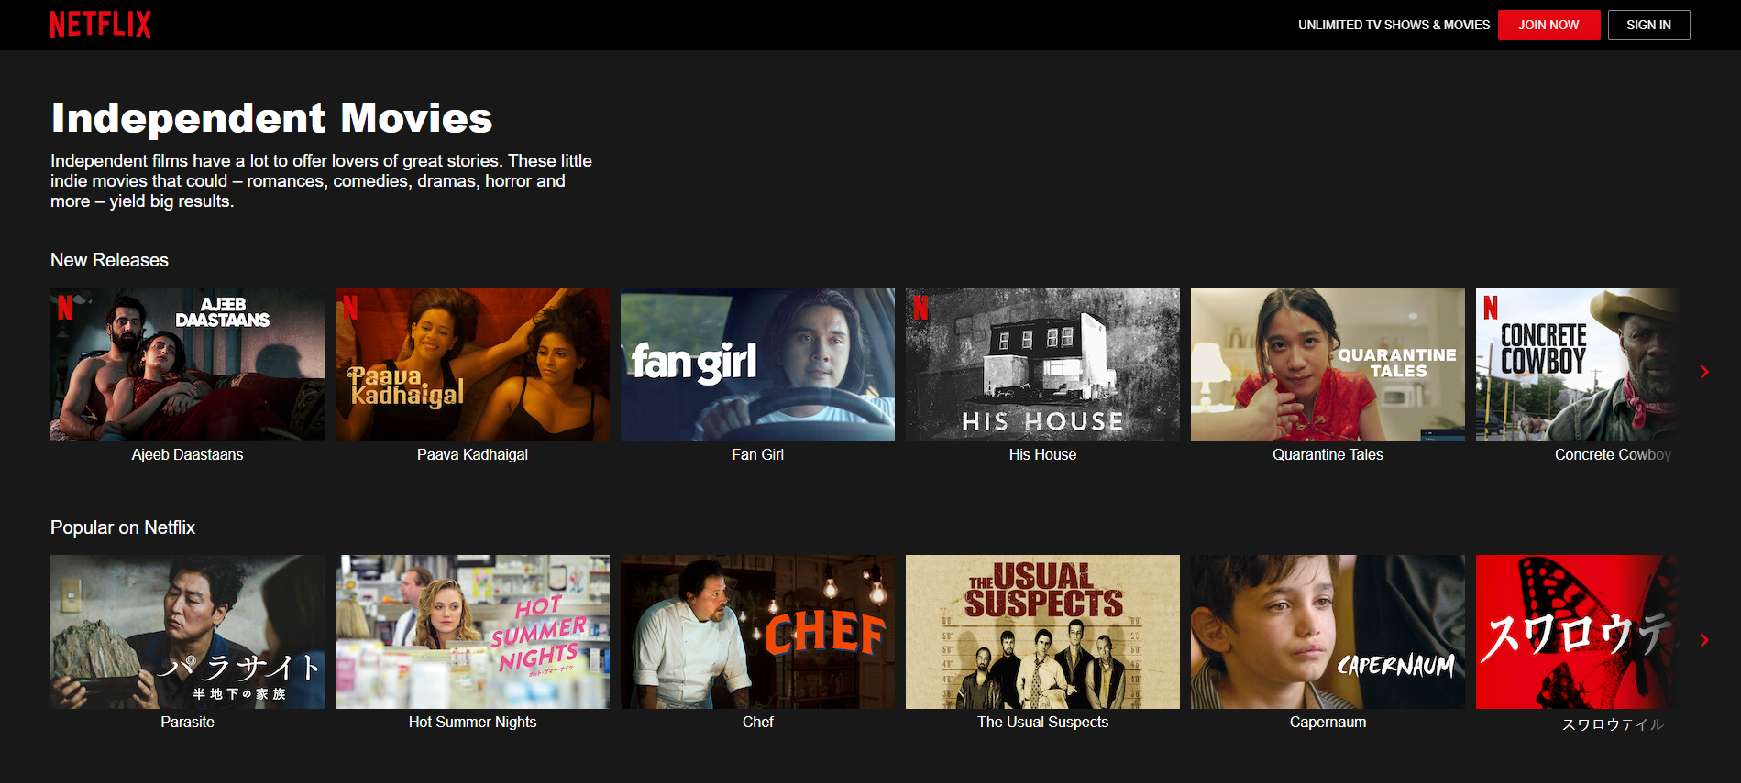Open the Parasite poster thumbnail
Screen dimensions: 1741x783
click(x=187, y=632)
